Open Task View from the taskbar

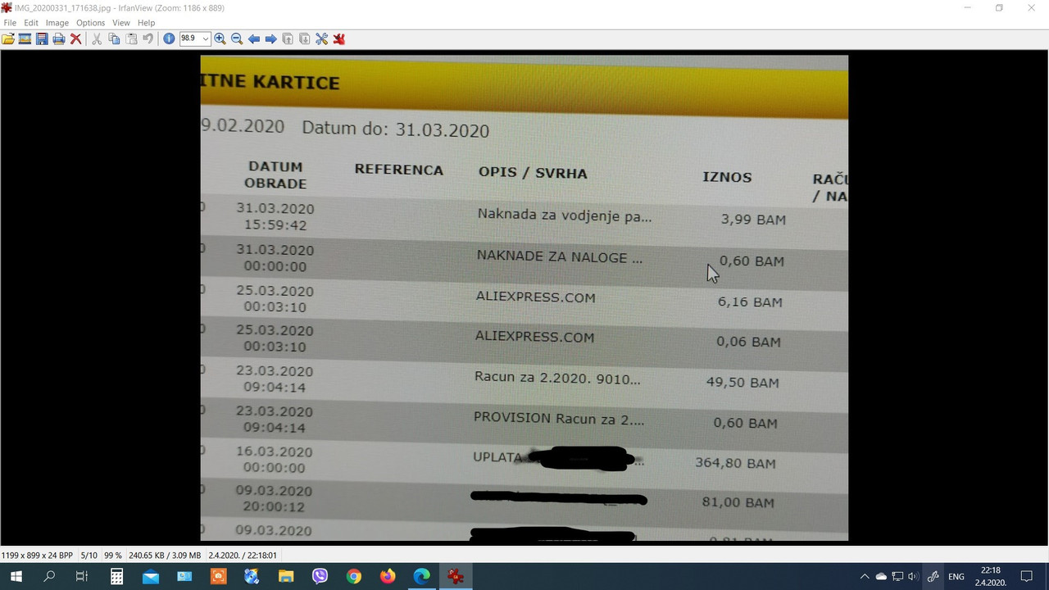pos(82,577)
